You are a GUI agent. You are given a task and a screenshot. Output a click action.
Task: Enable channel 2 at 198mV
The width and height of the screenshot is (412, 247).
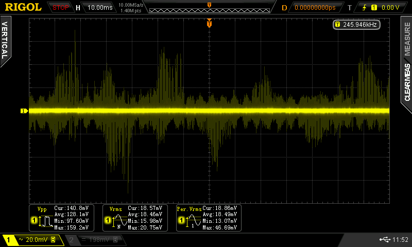tap(94, 240)
